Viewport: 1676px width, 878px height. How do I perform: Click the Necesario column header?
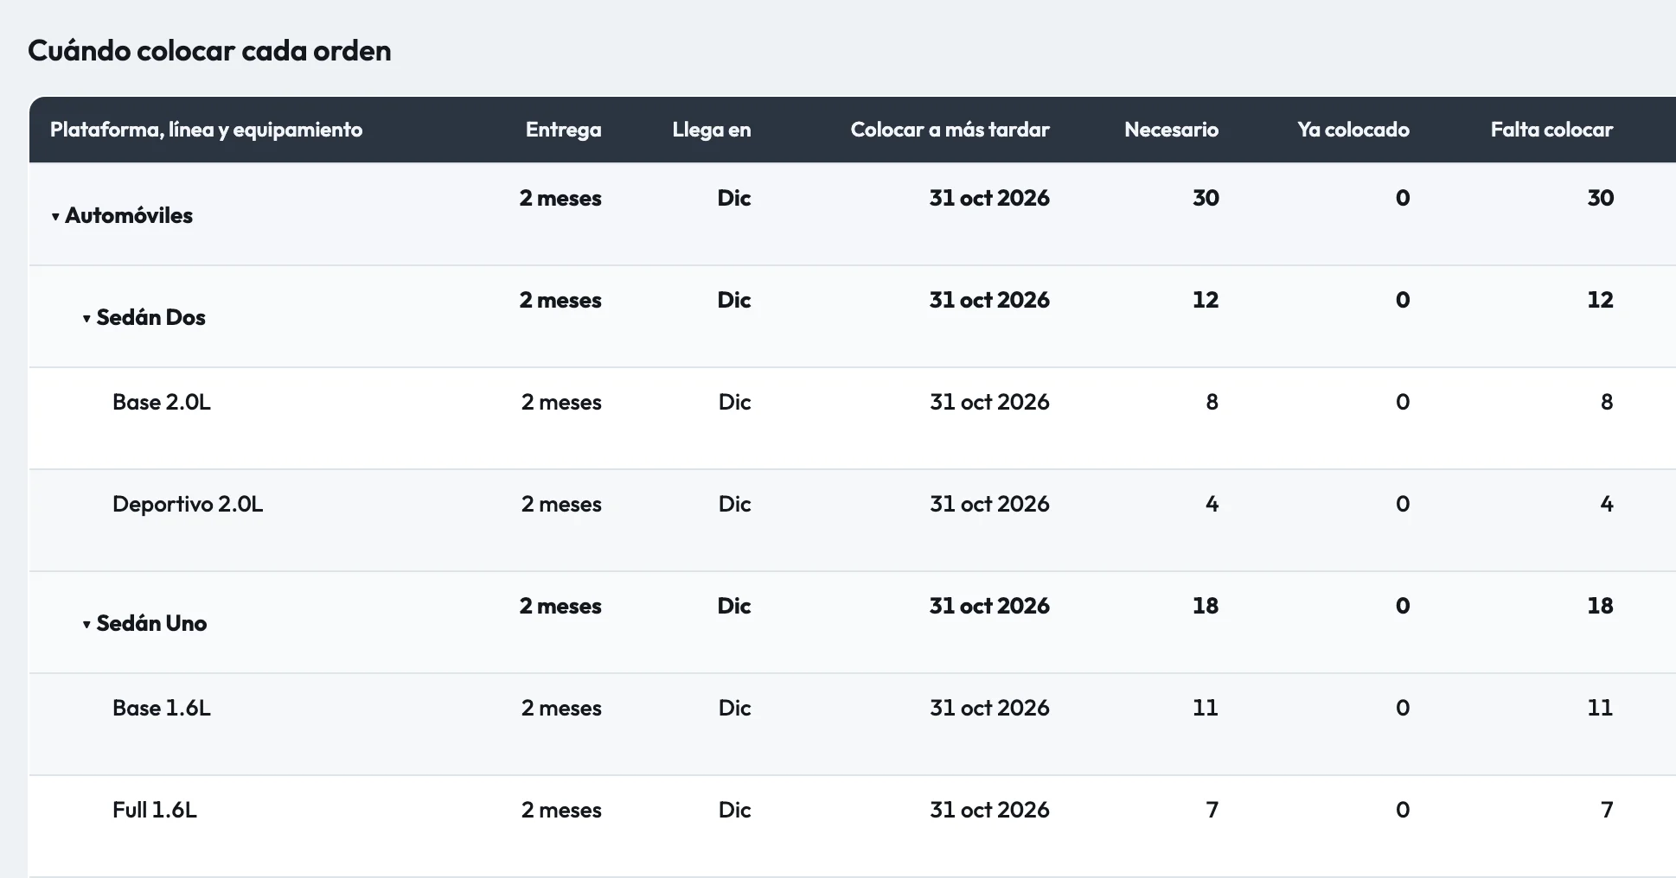point(1171,130)
